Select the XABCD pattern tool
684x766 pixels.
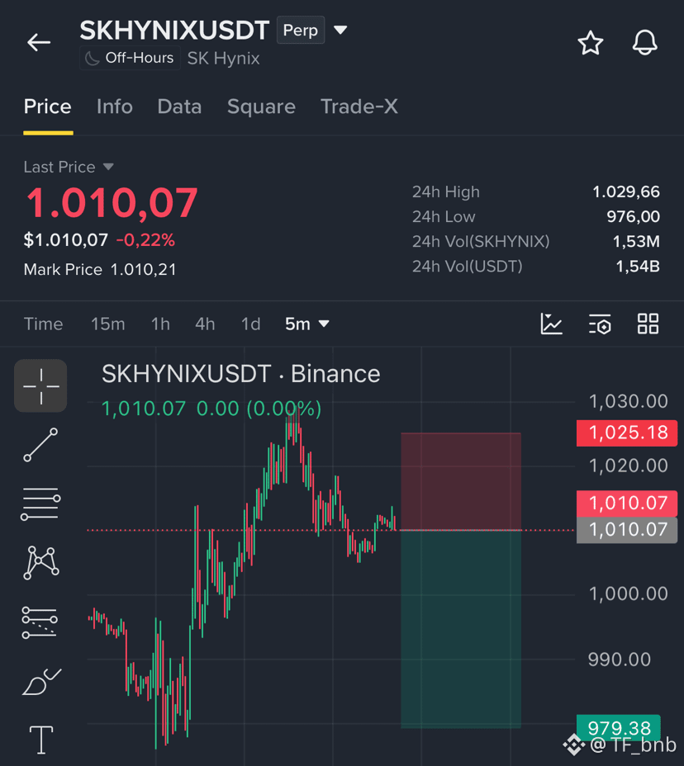coord(40,563)
